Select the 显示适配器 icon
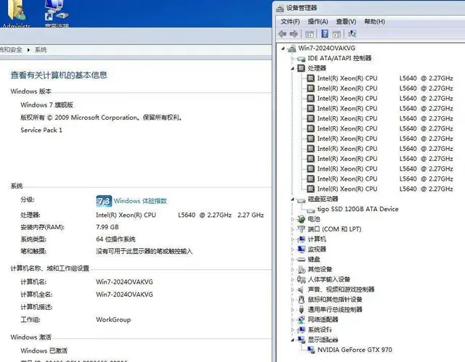Viewport: 465px width, 362px height. pyautogui.click(x=302, y=340)
